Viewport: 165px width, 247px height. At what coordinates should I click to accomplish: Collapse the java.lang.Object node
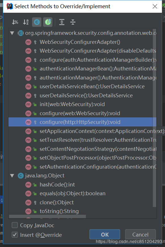click(12, 176)
